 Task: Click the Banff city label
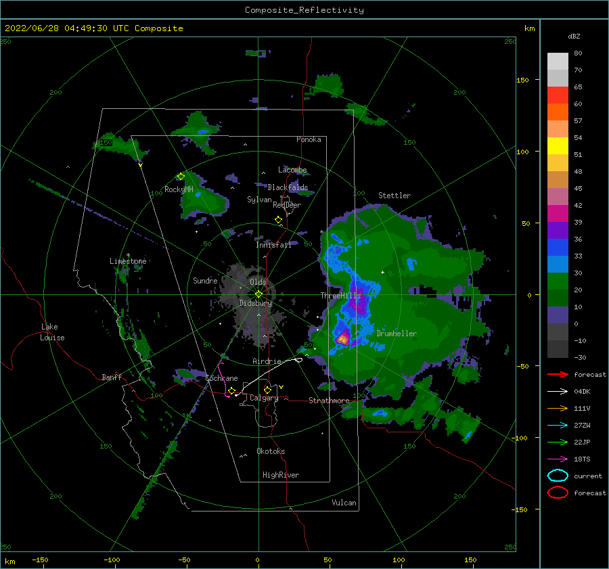tap(112, 377)
